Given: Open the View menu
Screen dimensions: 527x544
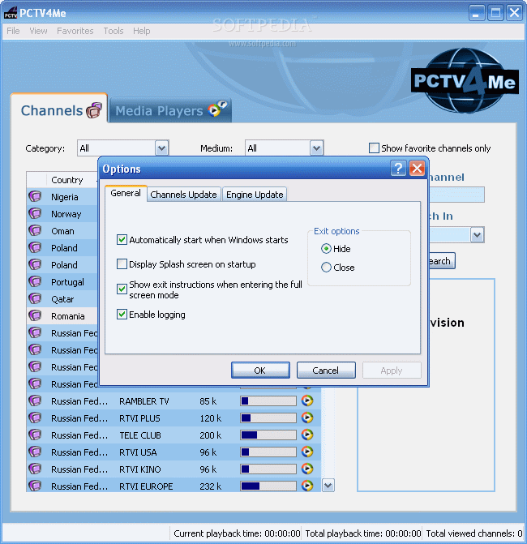Looking at the screenshot, I should [38, 31].
